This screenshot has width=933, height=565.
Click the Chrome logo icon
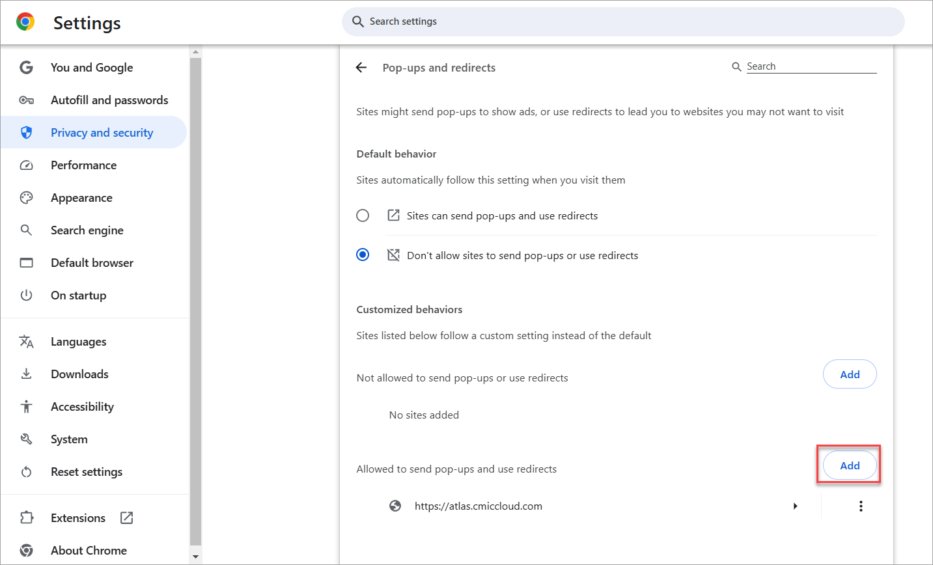25,22
